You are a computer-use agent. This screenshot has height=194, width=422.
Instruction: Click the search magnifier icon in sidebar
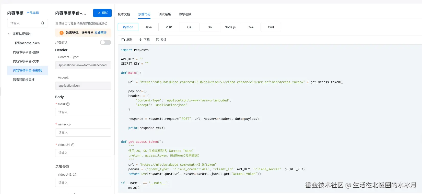[43, 23]
